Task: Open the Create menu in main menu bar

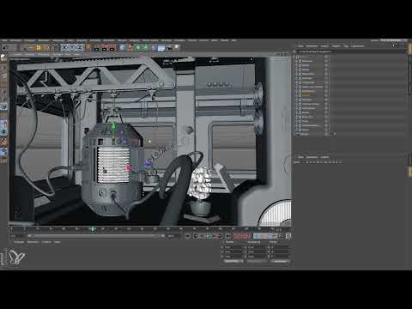Action: 30,40
